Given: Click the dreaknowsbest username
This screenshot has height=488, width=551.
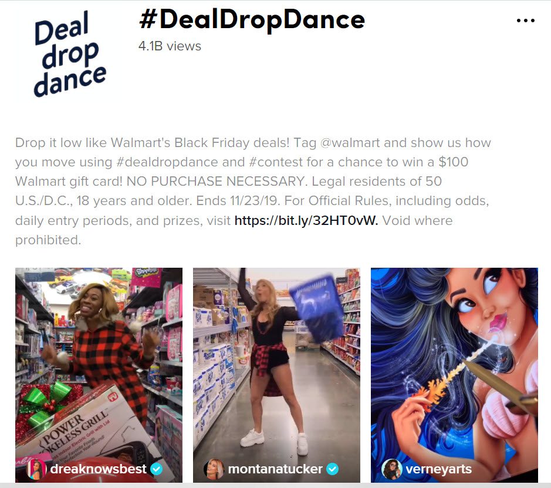Looking at the screenshot, I should (99, 469).
